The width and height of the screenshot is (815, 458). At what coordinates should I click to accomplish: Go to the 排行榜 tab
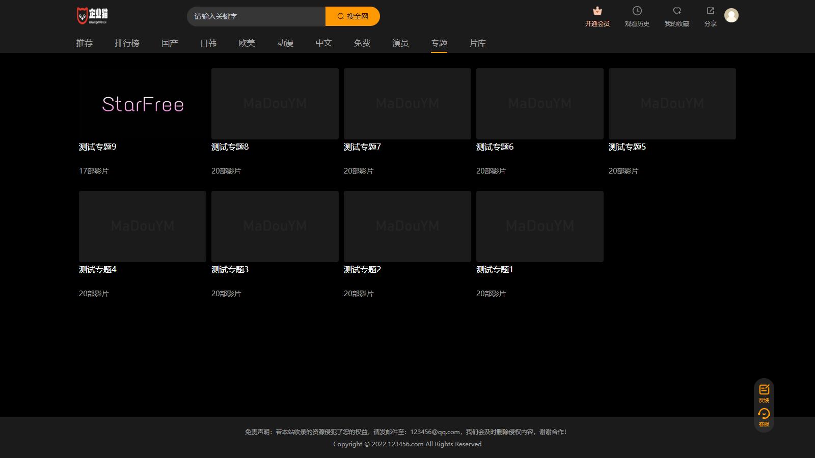tap(127, 43)
